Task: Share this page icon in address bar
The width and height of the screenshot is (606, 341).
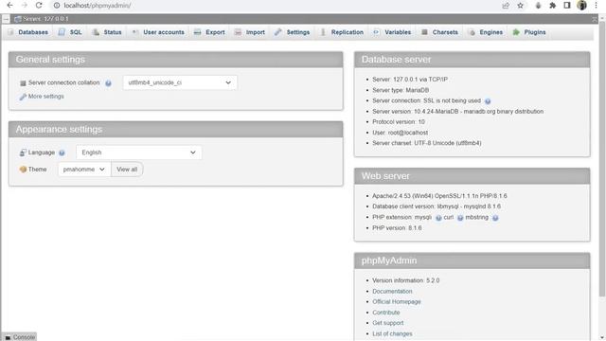Action: pyautogui.click(x=506, y=6)
